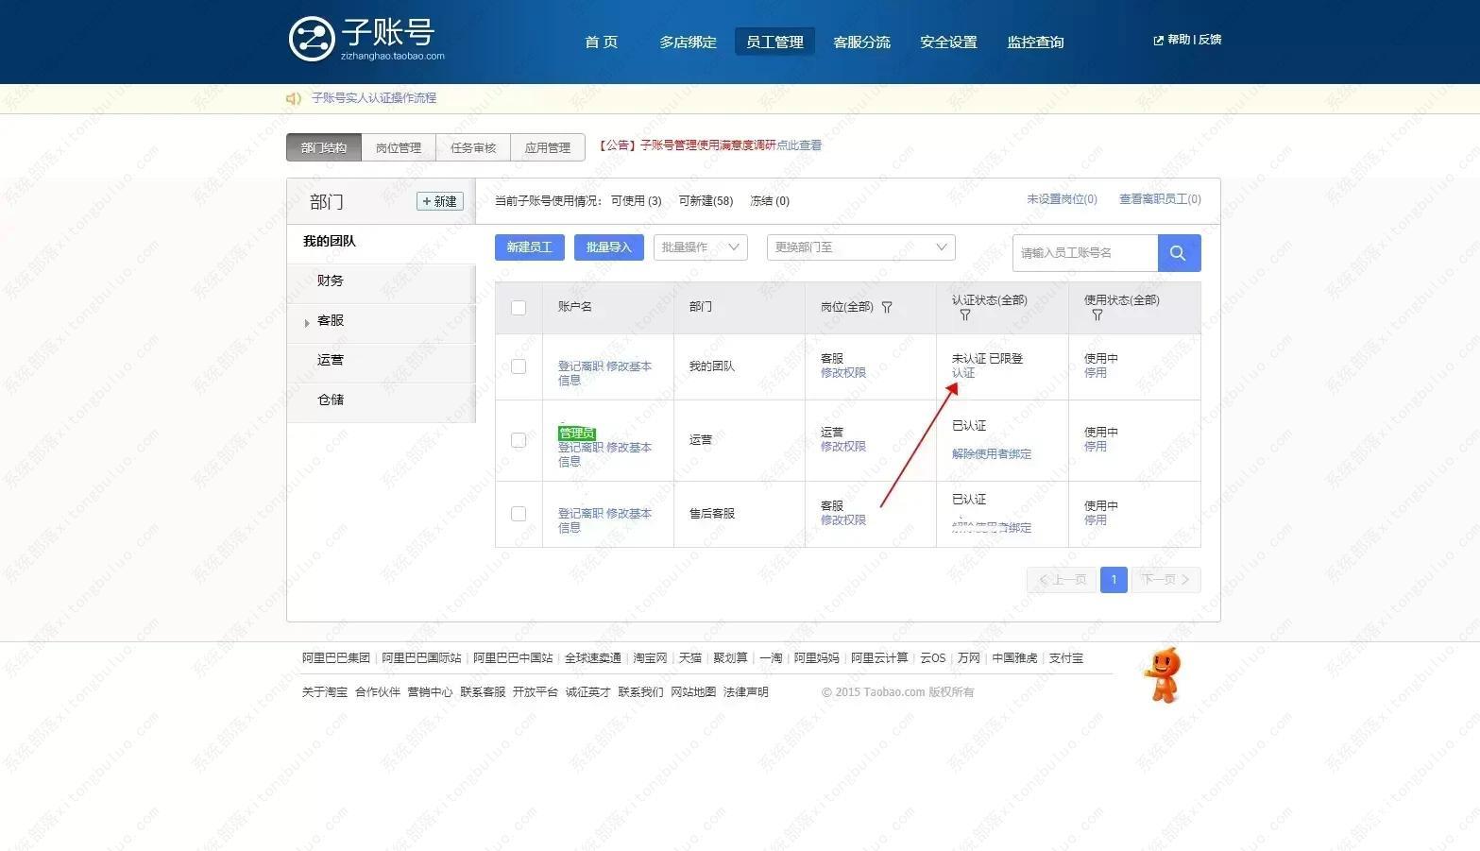Go to page 1 in pagination
The width and height of the screenshot is (1480, 851).
click(x=1114, y=579)
